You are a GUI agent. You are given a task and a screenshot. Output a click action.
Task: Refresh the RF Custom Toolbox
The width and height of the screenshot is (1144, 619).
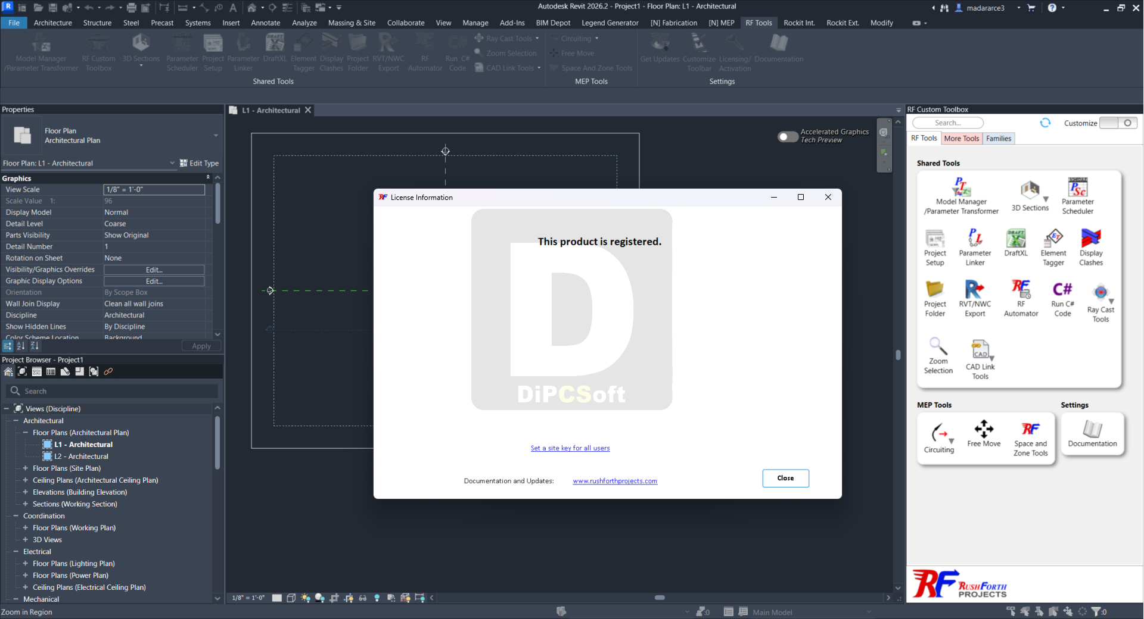pos(1045,123)
